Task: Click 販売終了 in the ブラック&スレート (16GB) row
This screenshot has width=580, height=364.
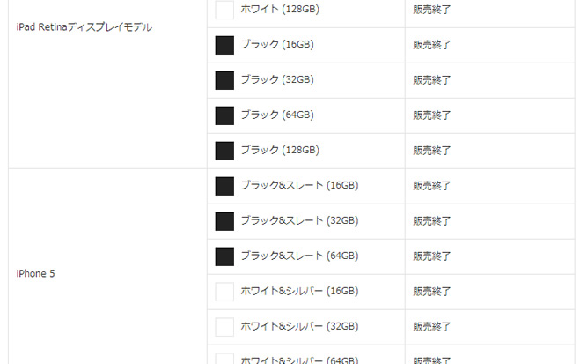Action: [x=431, y=185]
